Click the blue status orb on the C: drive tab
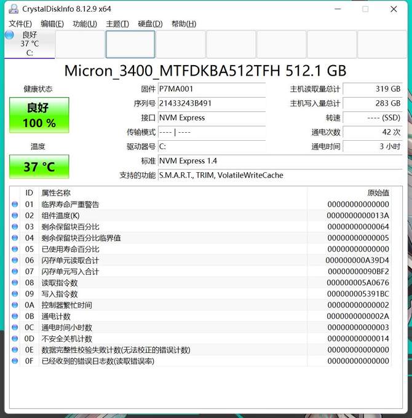Image resolution: width=412 pixels, height=418 pixels. [x=10, y=35]
